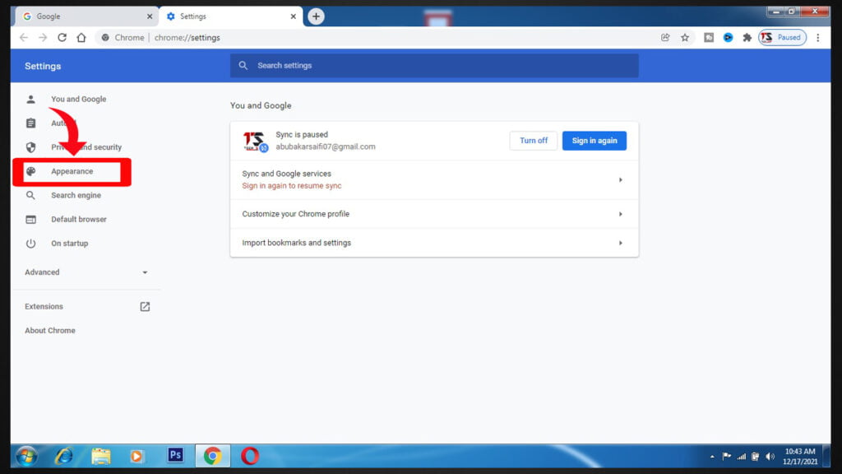The width and height of the screenshot is (842, 474).
Task: Open Extensions external link
Action: pyautogui.click(x=145, y=306)
